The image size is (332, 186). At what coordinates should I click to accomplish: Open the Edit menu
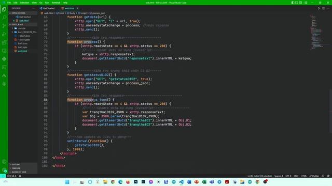(16, 3)
